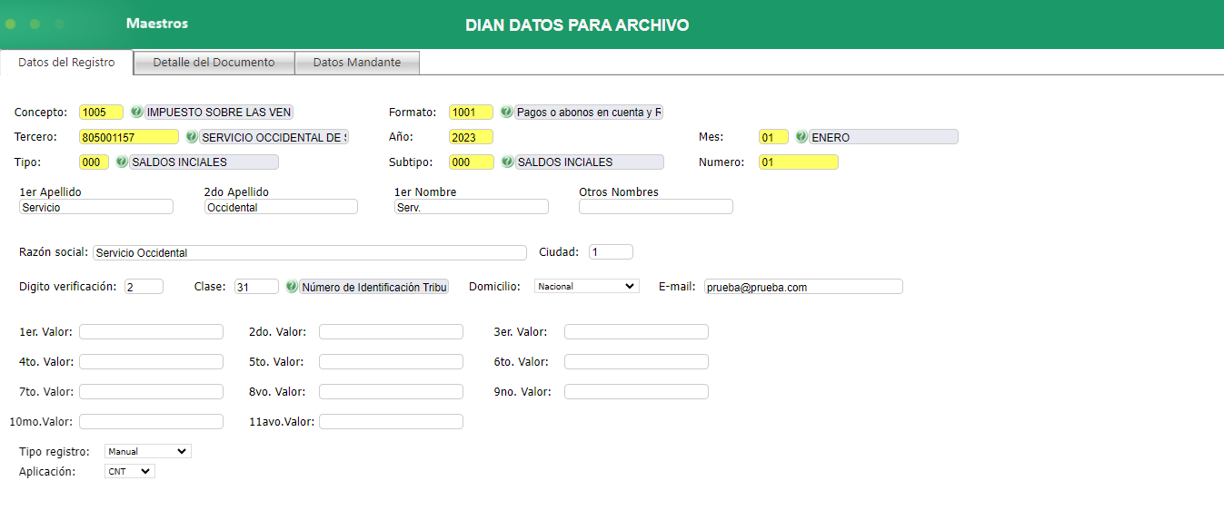Click the Maestros menu label

point(156,25)
